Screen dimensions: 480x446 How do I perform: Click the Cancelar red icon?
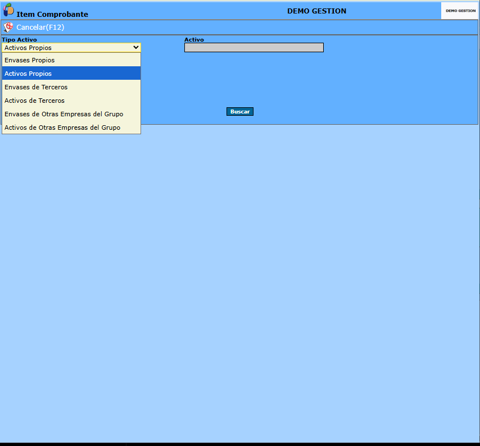pyautogui.click(x=8, y=27)
